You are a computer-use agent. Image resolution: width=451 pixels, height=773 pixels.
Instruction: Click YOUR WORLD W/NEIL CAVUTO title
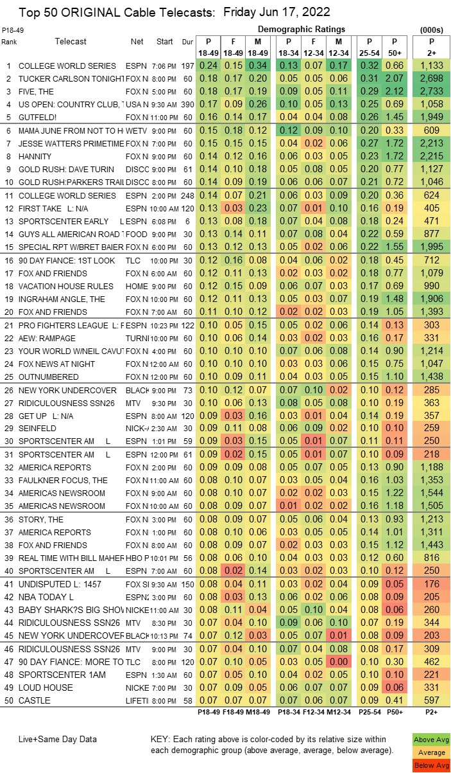[x=71, y=350]
